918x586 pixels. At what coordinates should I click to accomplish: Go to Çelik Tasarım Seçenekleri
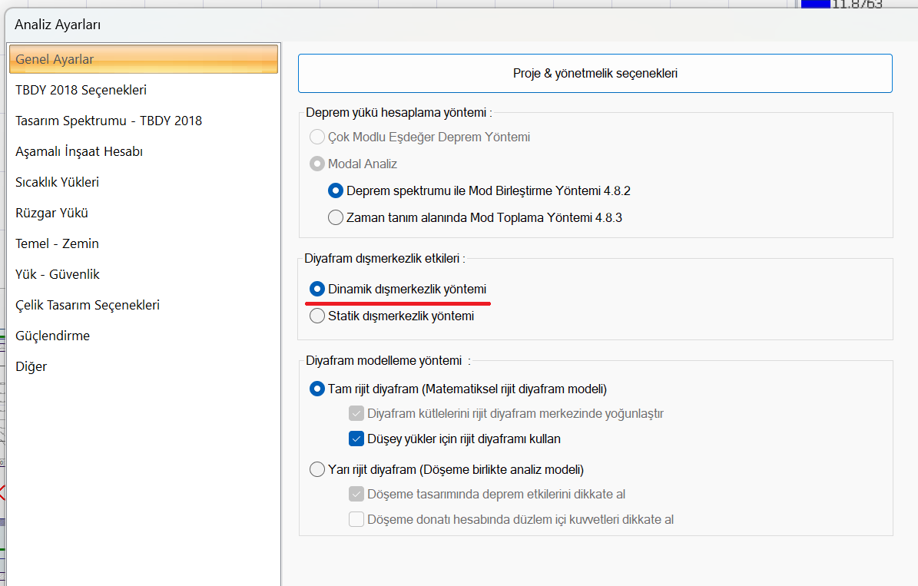[x=88, y=305]
